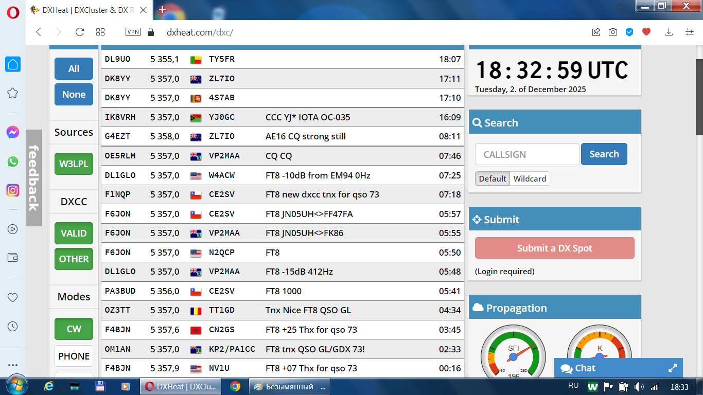The image size is (703, 395).
Task: Reload the page with refresh icon
Action: pos(79,32)
